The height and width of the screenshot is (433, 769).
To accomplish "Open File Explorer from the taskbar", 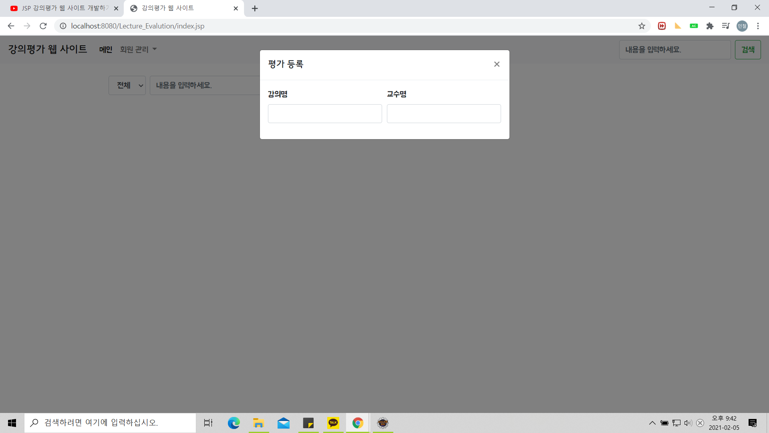I will coord(258,423).
